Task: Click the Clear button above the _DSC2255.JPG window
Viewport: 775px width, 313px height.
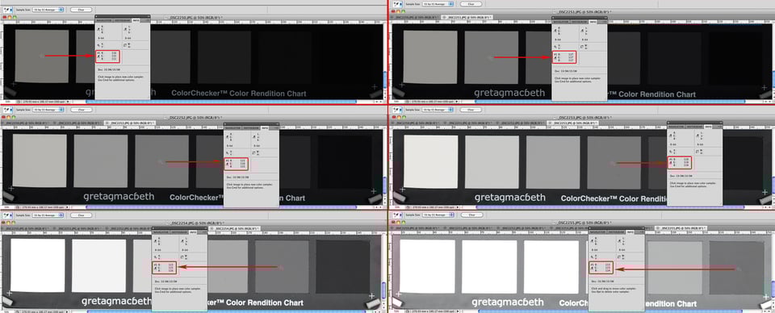Action: pyautogui.click(x=471, y=215)
